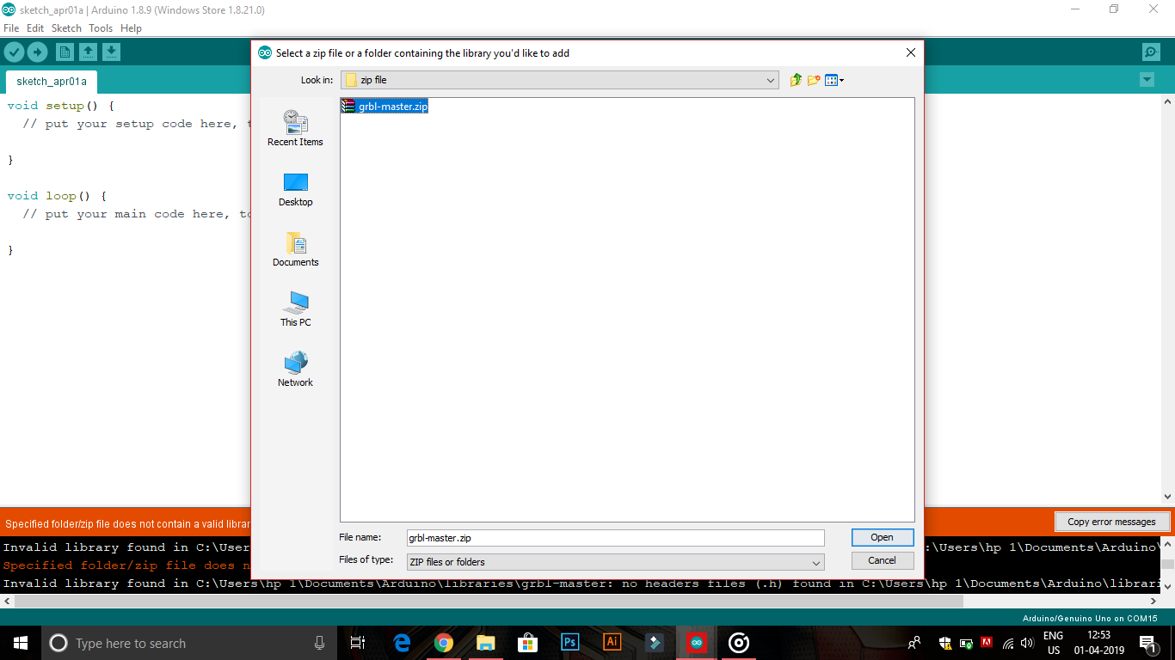This screenshot has height=660, width=1175.
Task: Open the 'Files of type' dropdown
Action: coord(816,560)
